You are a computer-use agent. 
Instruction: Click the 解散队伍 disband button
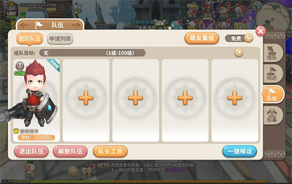[x=70, y=151]
